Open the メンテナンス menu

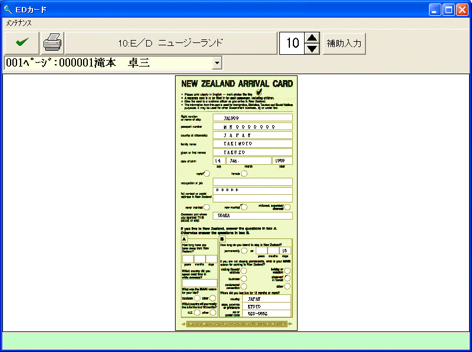tap(19, 23)
